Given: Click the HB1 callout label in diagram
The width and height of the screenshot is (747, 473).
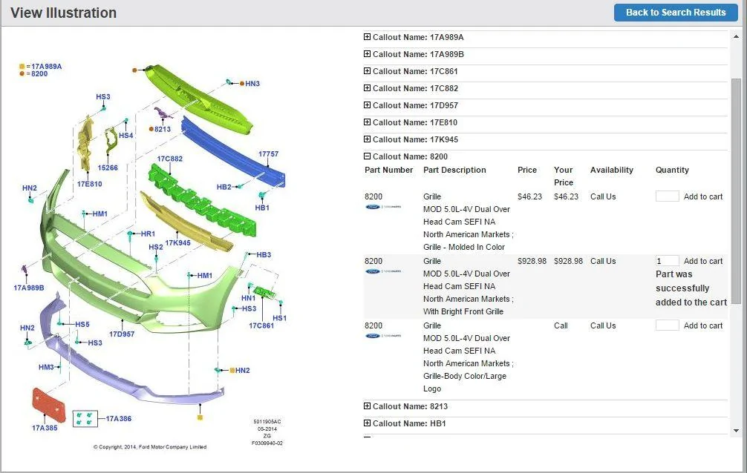Looking at the screenshot, I should (x=262, y=208).
